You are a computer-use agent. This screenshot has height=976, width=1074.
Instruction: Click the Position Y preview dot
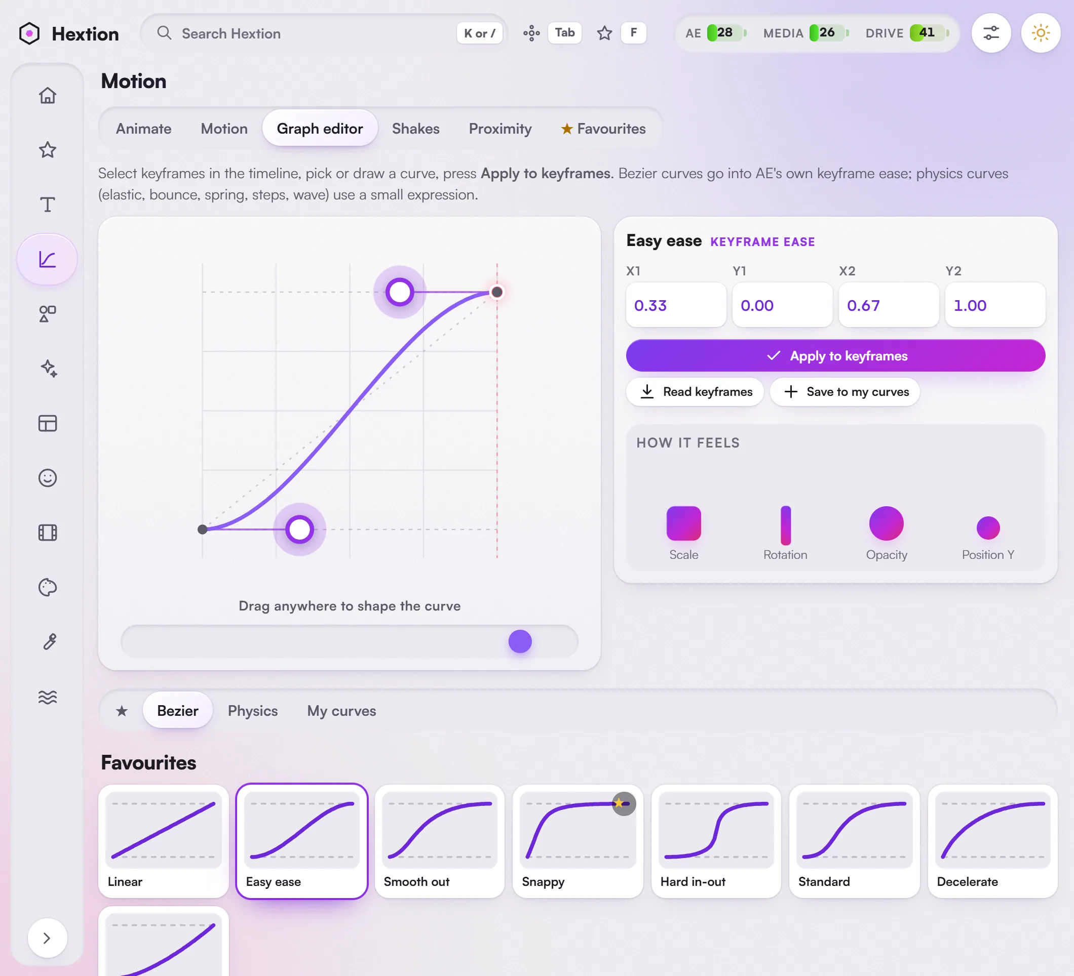988,527
